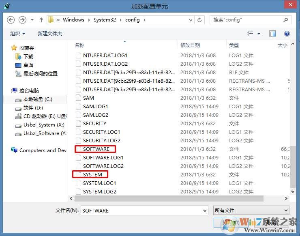Select the SECURITY file
Screen dimensions: 300x236
tap(94, 123)
